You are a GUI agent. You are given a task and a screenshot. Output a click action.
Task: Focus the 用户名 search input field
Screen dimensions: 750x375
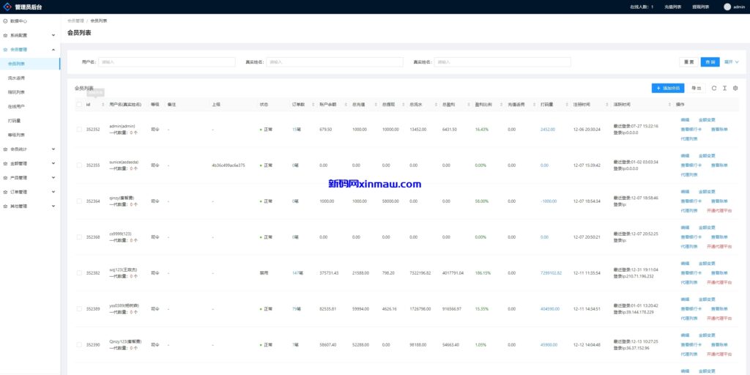pyautogui.click(x=166, y=62)
